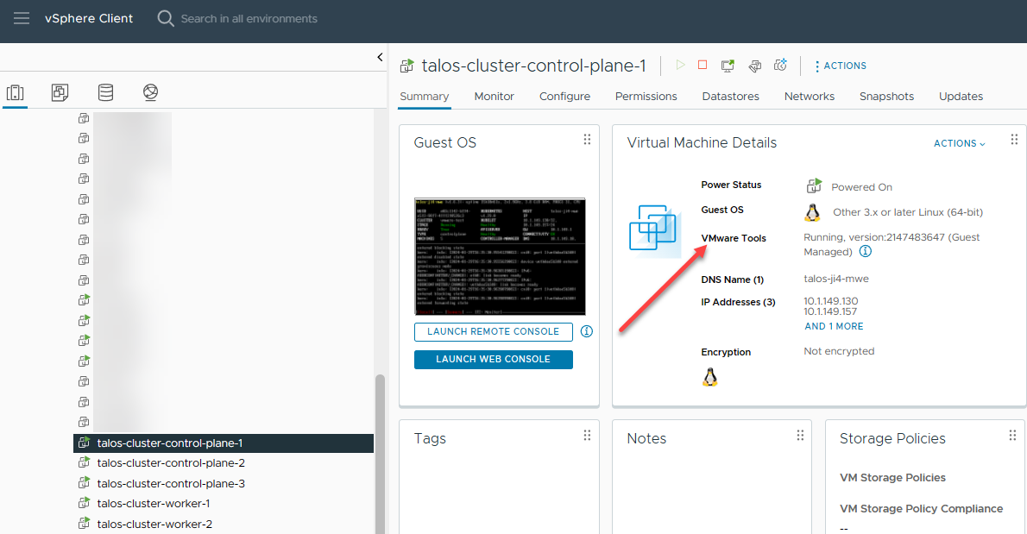Click the inventory tree vertical scrollbar

[x=380, y=454]
